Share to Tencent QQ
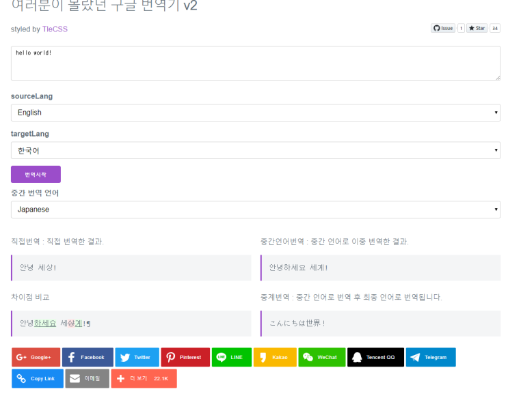 click(x=376, y=357)
